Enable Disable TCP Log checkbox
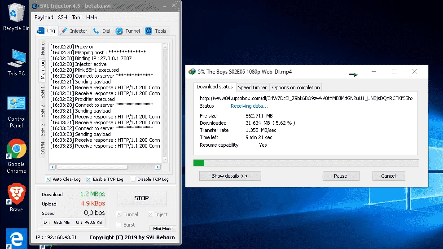Viewport: 443px width, 249px height. (x=133, y=179)
